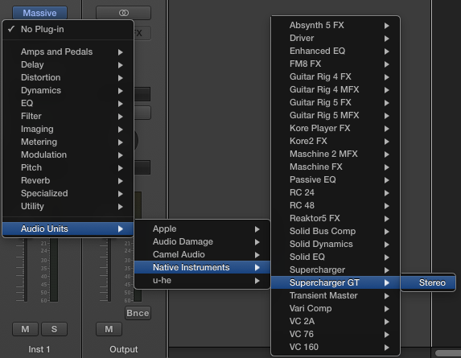The width and height of the screenshot is (461, 358).
Task: Pick Guitar Rig 4 MFX plug-in
Action: pyautogui.click(x=335, y=89)
